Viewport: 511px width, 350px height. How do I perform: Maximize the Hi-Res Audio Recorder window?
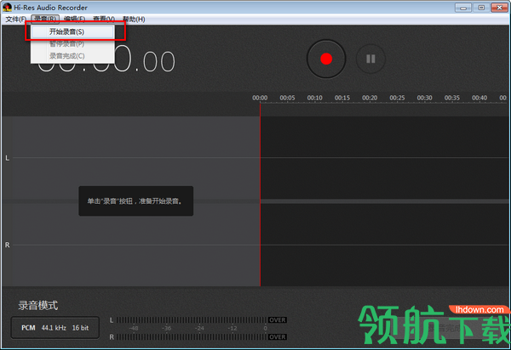click(x=481, y=8)
